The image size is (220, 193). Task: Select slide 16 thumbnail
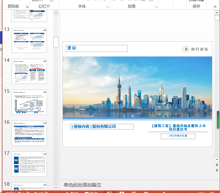pyautogui.click(x=29, y=133)
